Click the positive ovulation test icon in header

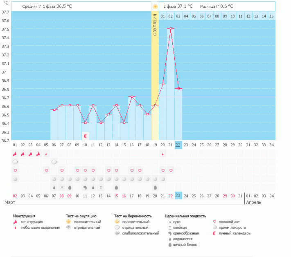[155, 7]
